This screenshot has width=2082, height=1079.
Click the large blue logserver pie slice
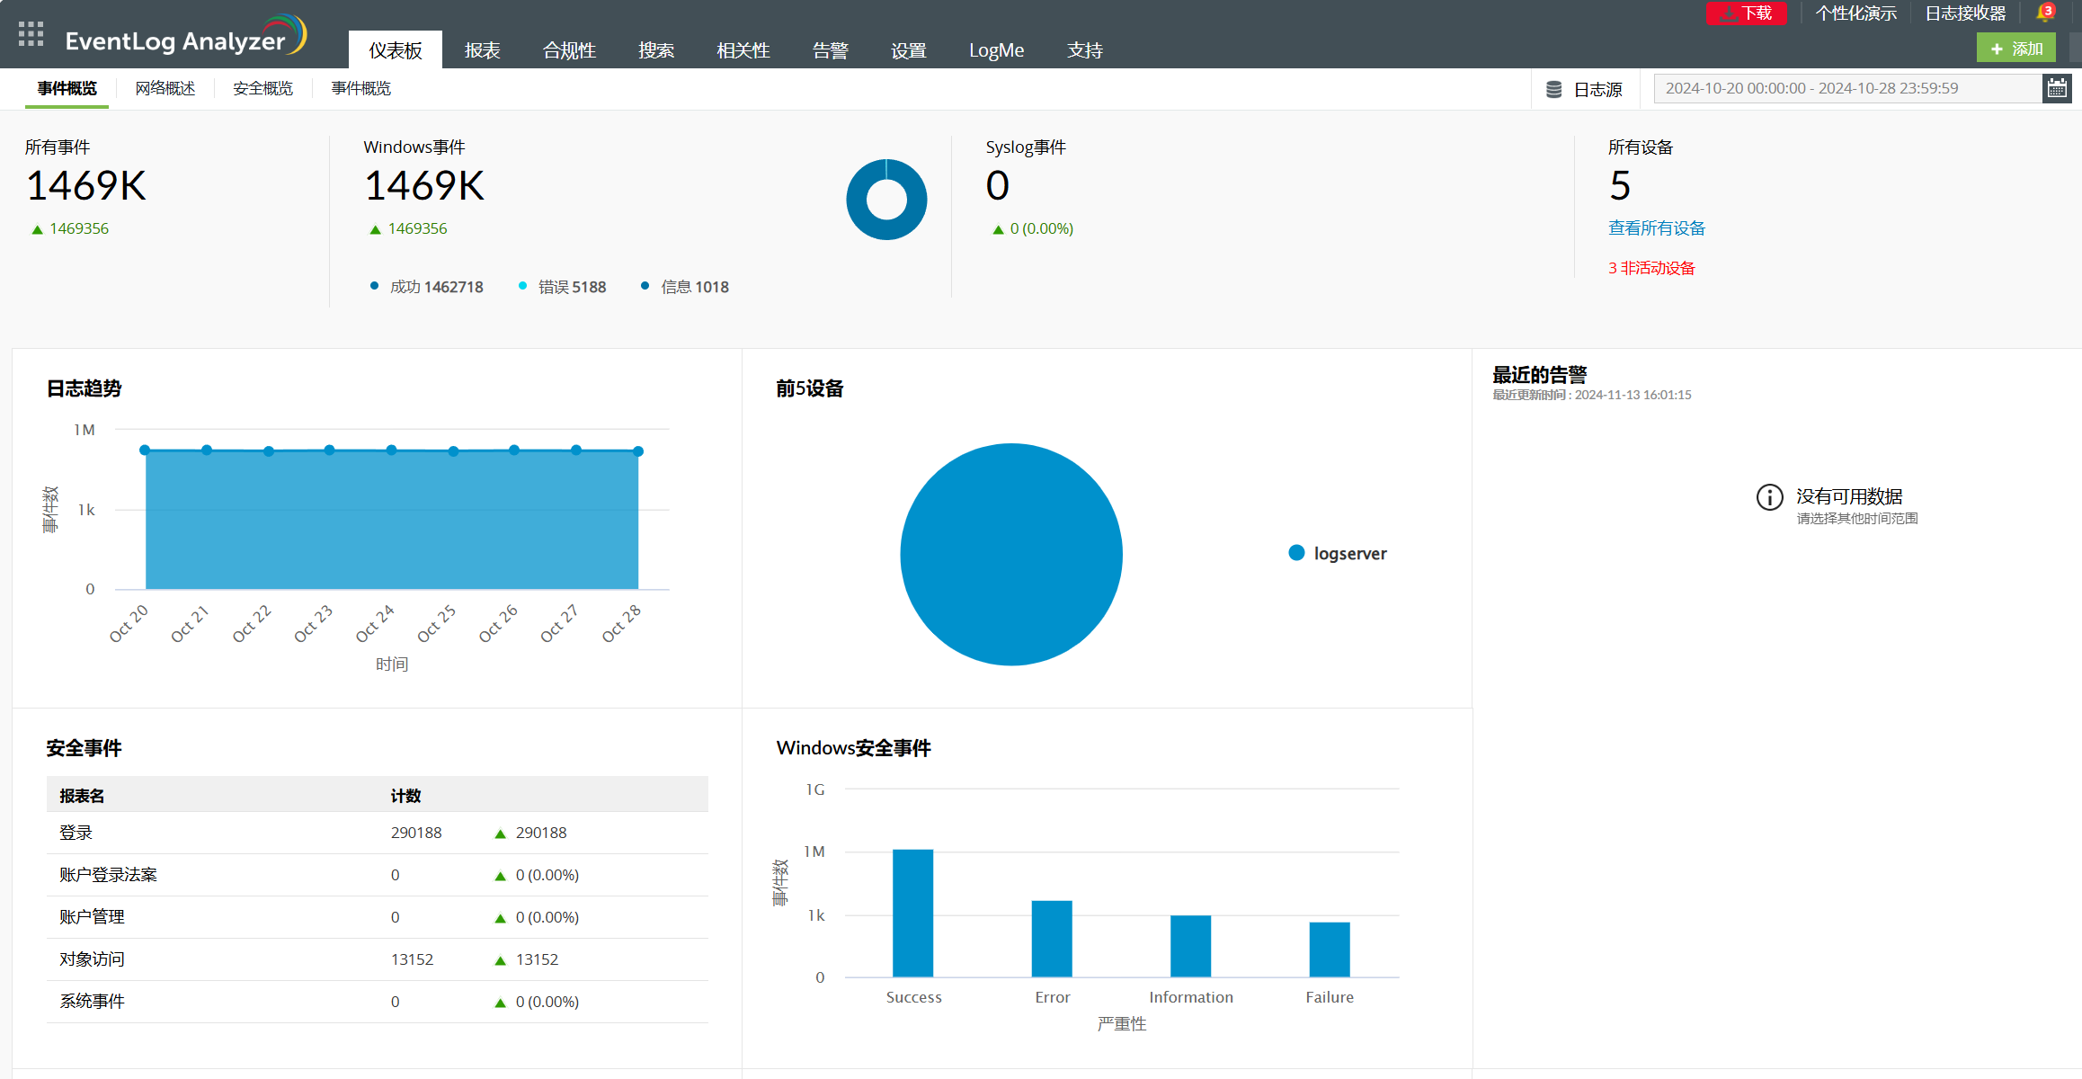pos(1010,554)
